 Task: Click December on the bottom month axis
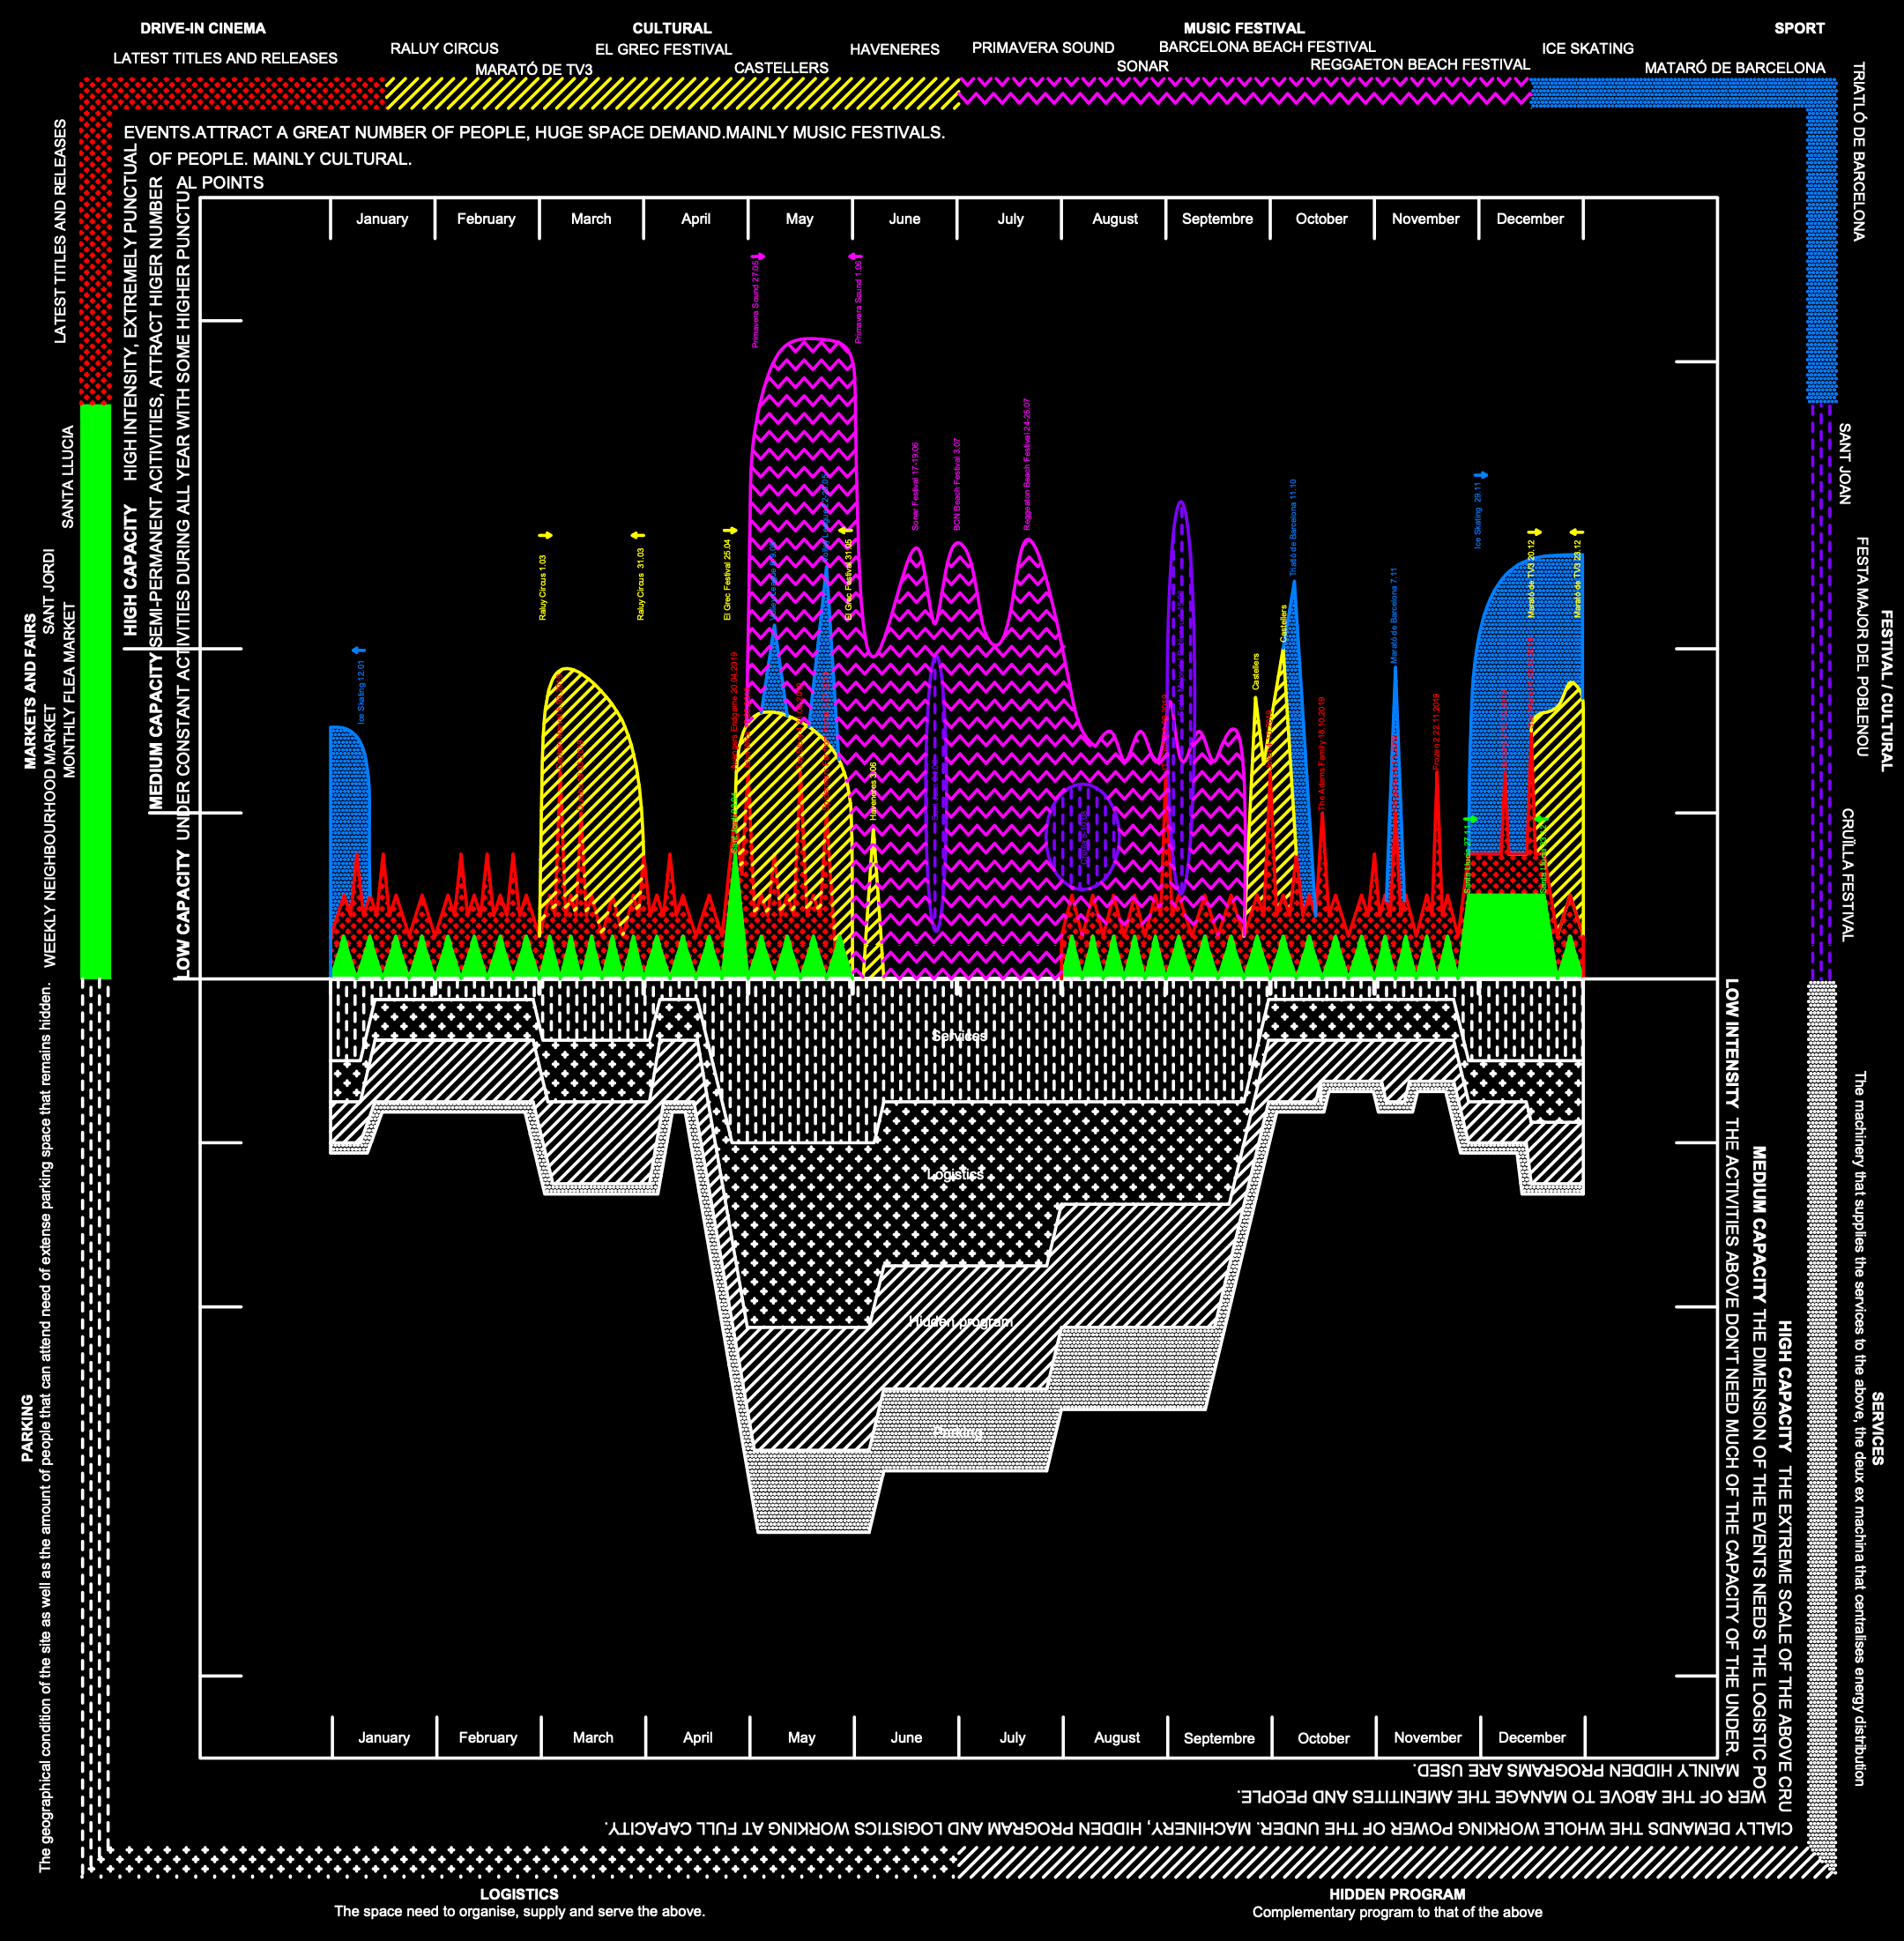click(1532, 1737)
